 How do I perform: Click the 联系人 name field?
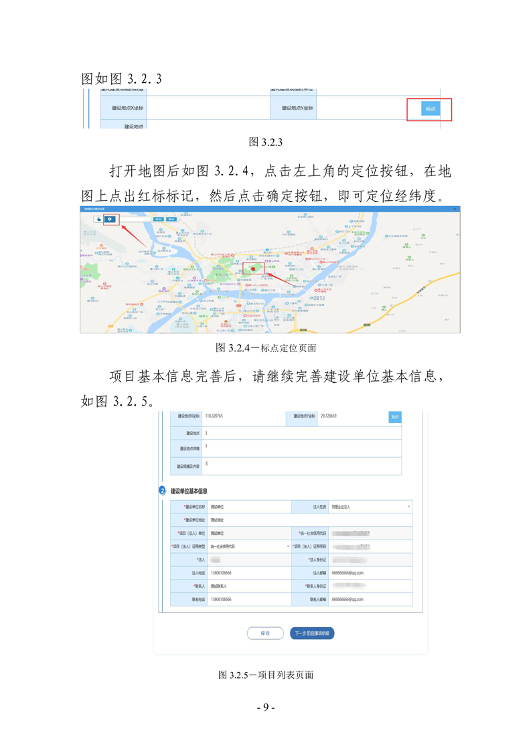pos(249,586)
